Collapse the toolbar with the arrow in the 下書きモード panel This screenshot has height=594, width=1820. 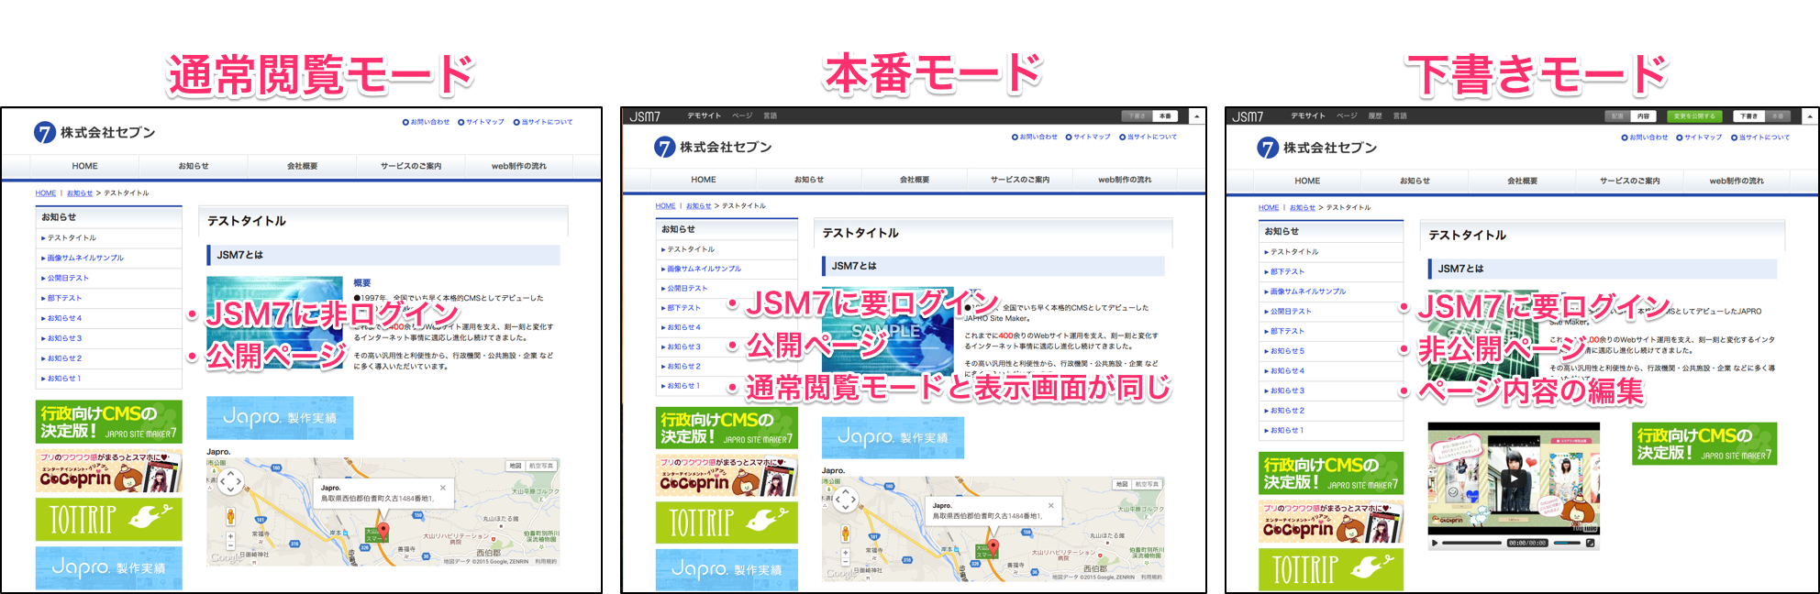[1809, 116]
